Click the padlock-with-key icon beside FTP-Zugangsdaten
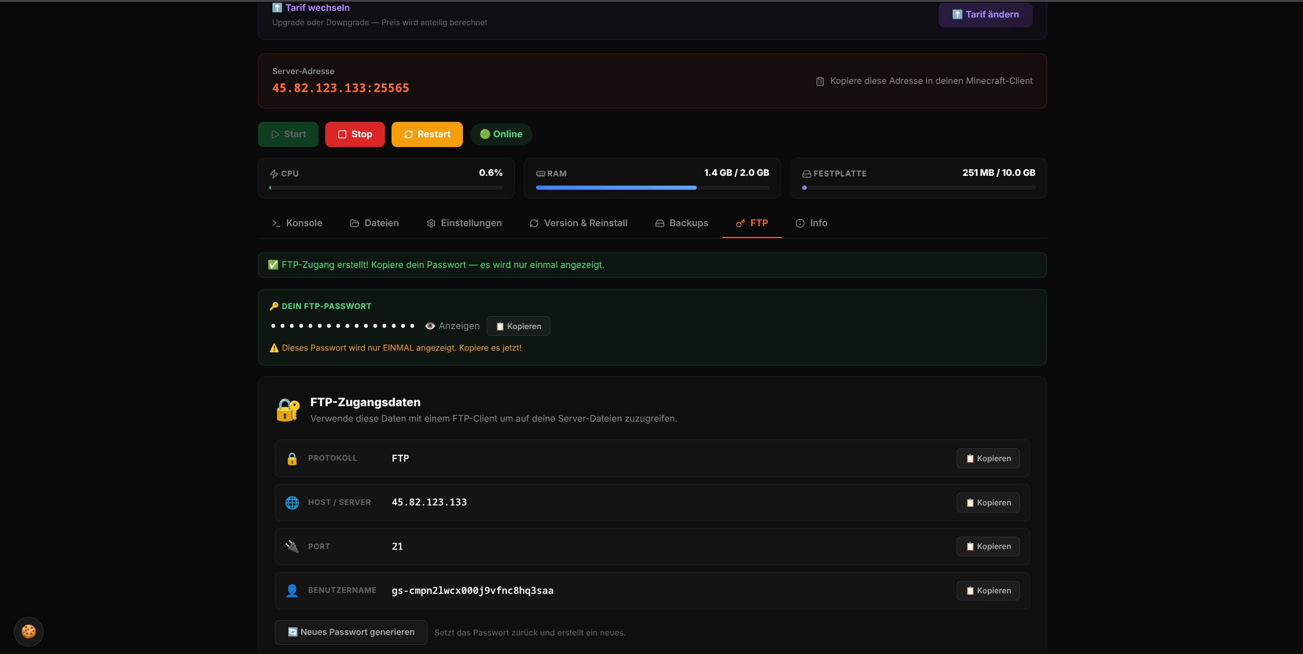This screenshot has height=654, width=1303. 288,410
